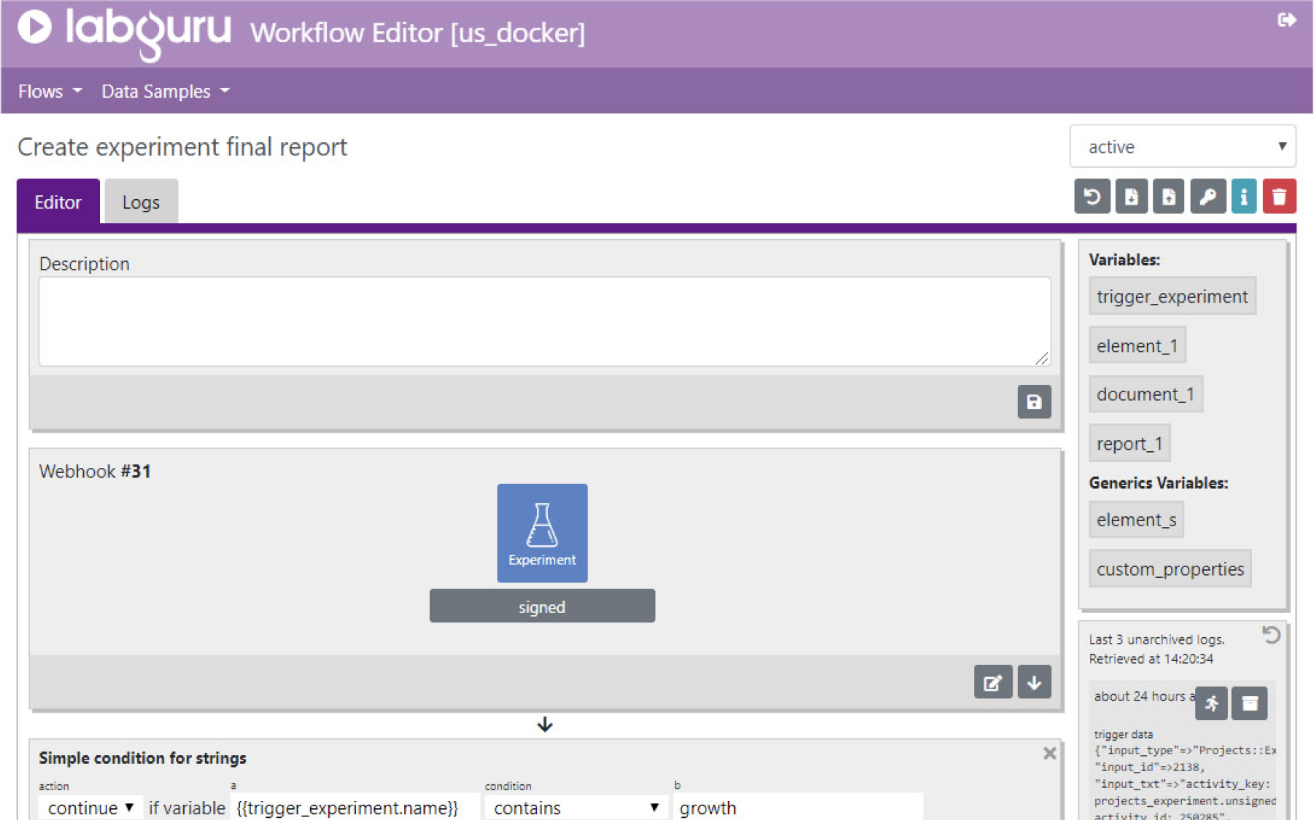Click the trigger_experiment variable button

coord(1172,297)
